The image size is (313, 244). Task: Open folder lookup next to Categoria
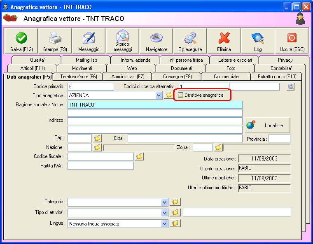click(175, 202)
